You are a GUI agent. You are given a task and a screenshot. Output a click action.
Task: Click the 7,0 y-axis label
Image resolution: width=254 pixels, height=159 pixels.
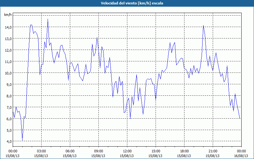[x=9, y=107]
